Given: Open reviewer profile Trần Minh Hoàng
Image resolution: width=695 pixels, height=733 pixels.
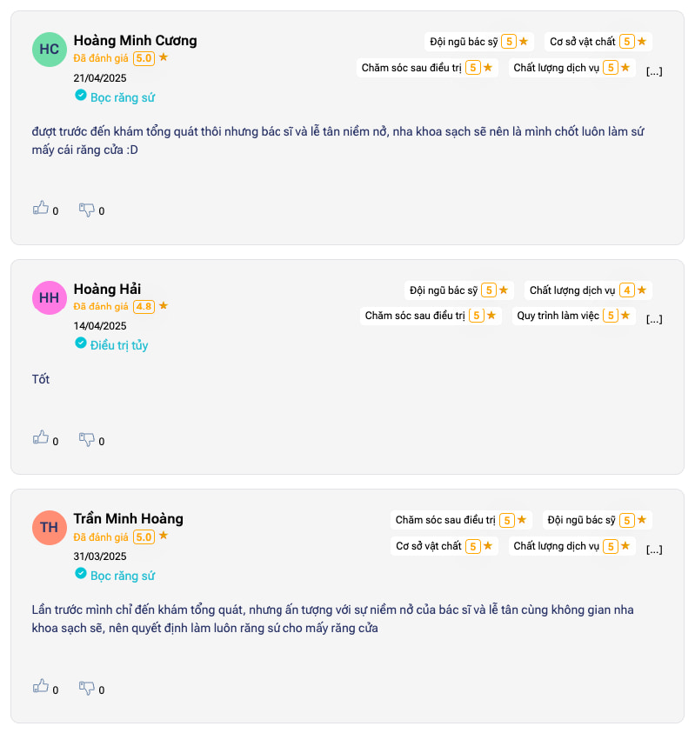Looking at the screenshot, I should tap(128, 518).
